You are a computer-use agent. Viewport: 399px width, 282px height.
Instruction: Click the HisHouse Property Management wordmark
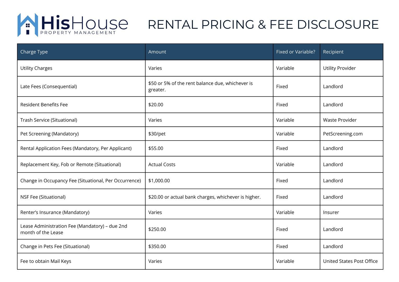(x=84, y=25)
